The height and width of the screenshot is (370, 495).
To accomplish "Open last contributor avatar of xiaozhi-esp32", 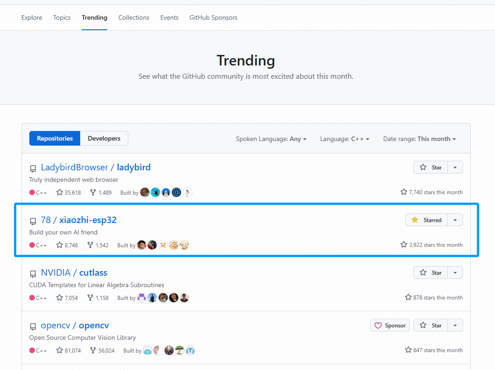I will click(x=184, y=245).
